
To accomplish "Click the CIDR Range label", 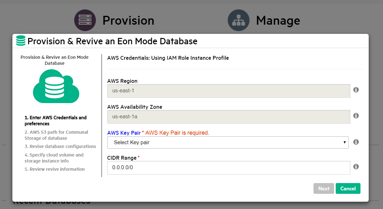I will pos(122,157).
